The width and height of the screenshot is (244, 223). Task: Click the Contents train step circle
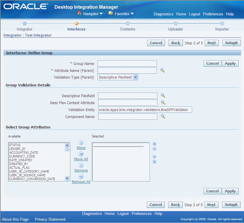coord(128,23)
